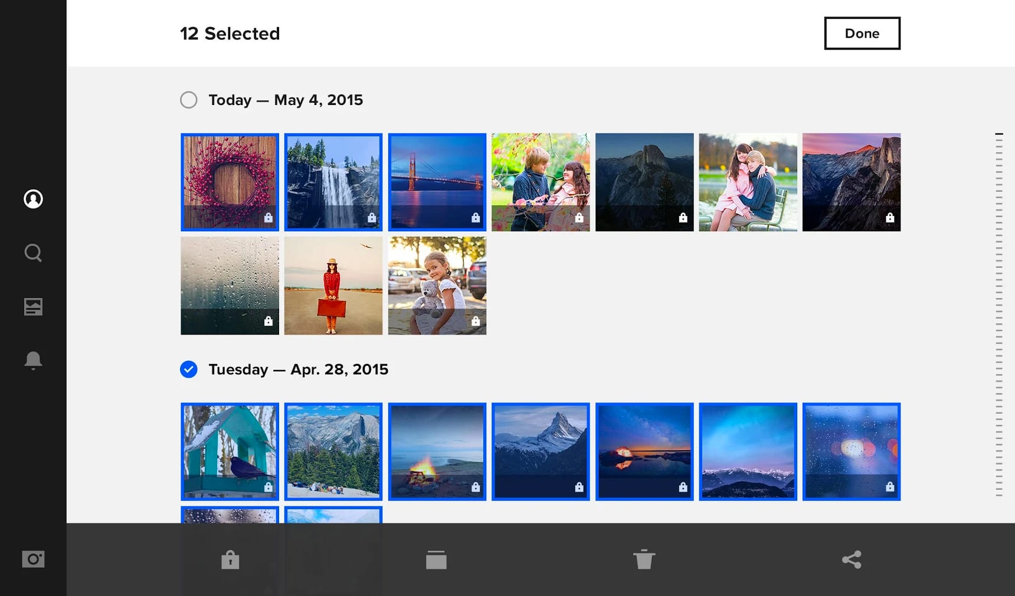1015x596 pixels.
Task: Click the Today — May 4, 2015 header
Action: point(285,100)
